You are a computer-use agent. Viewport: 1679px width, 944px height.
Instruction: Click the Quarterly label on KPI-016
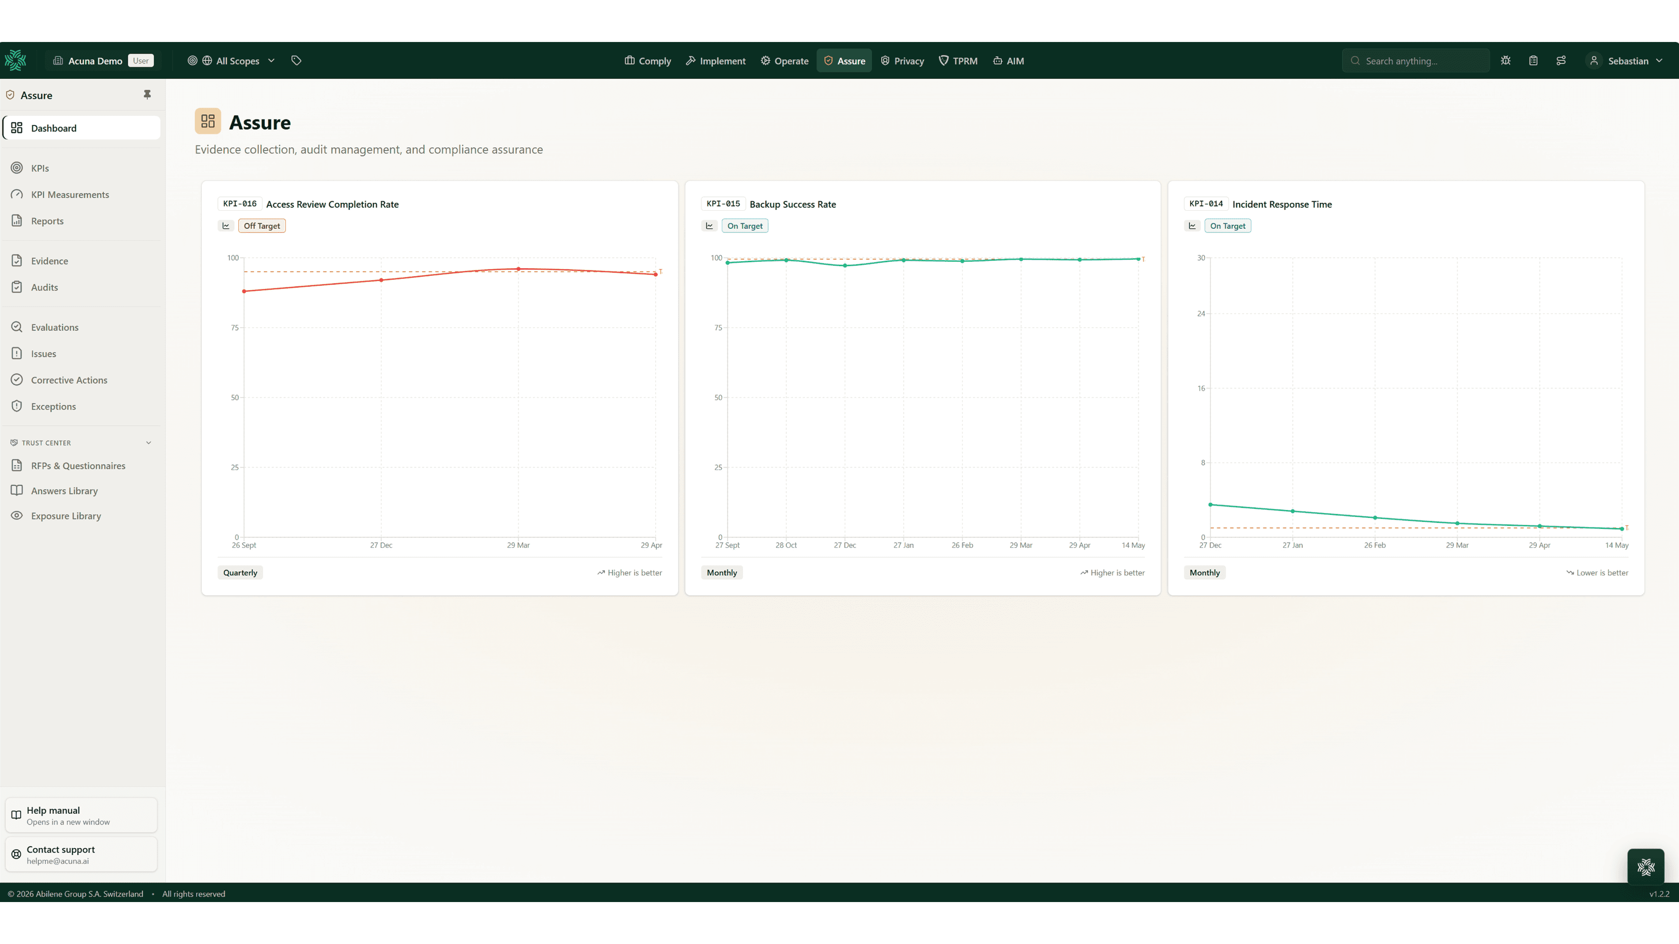click(x=240, y=573)
